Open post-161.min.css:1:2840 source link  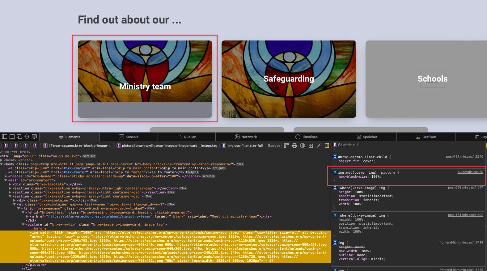point(464,156)
